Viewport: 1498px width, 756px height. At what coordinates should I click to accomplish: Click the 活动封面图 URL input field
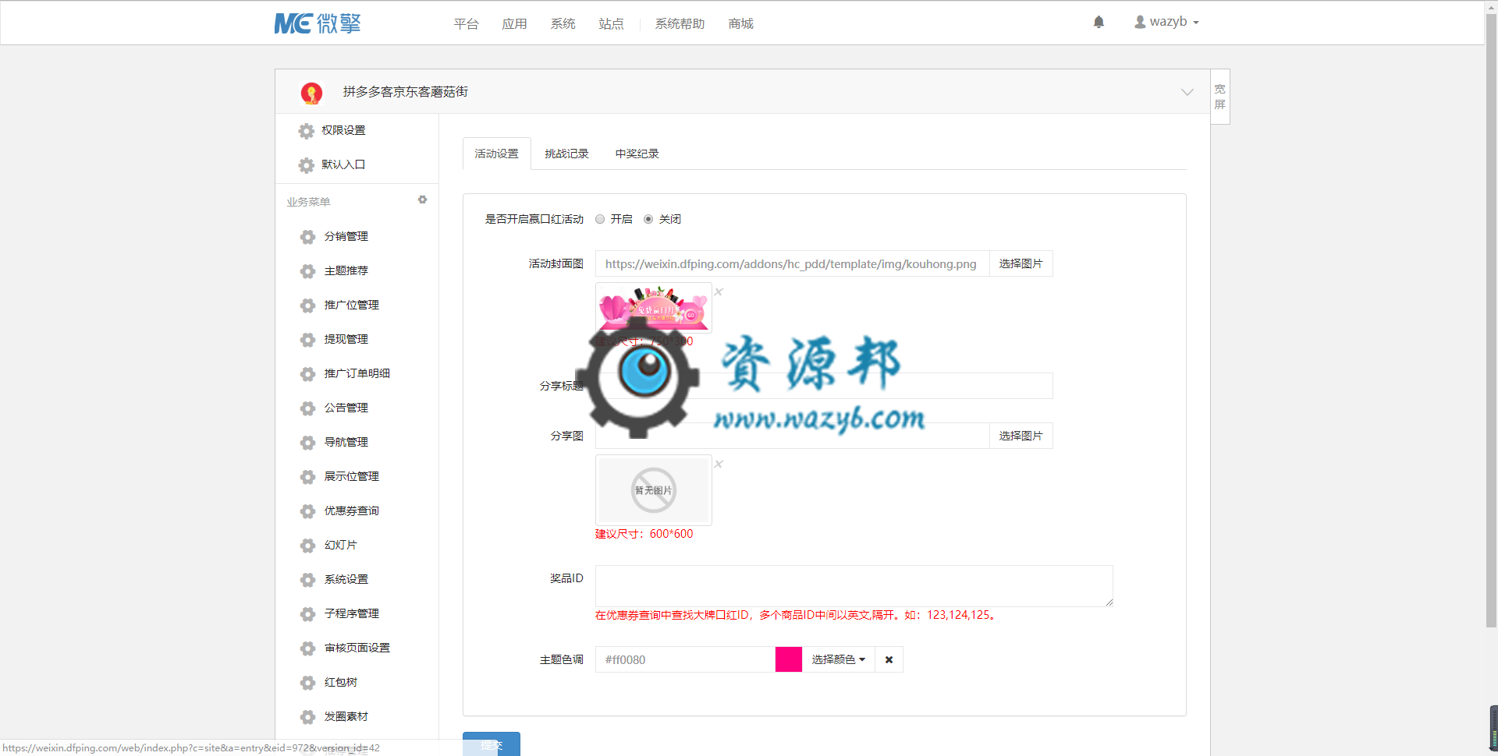coord(792,263)
